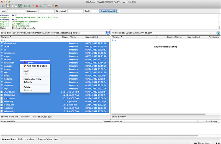Sort remote list by Filename column
221x144 pixels.
134,37
